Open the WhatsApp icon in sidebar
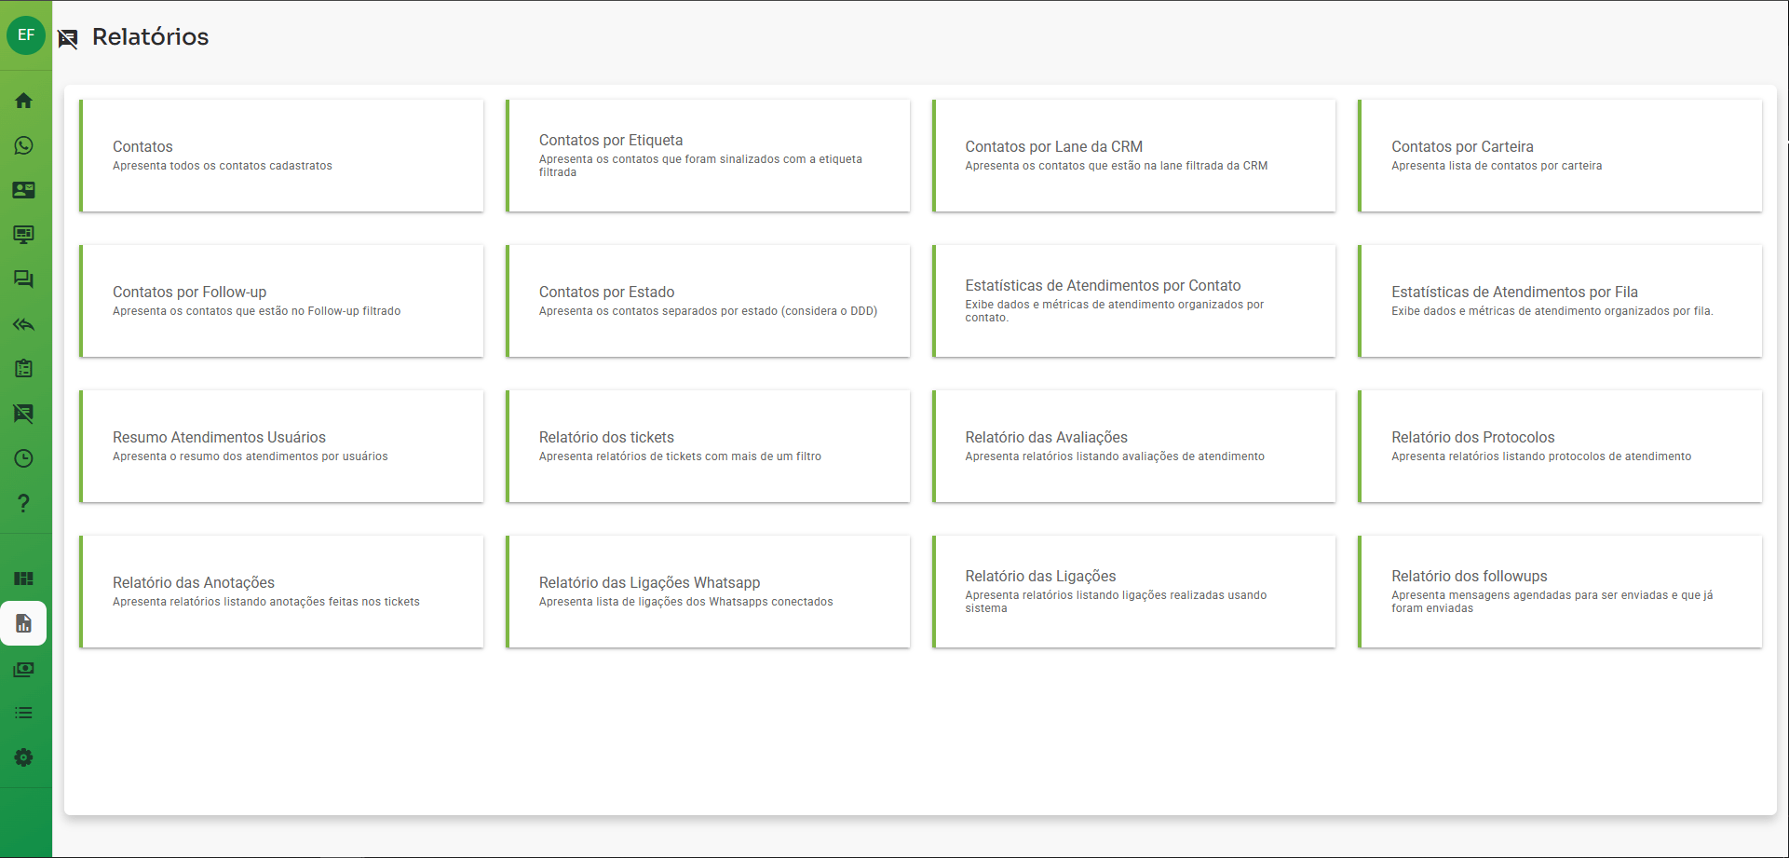 (x=24, y=145)
